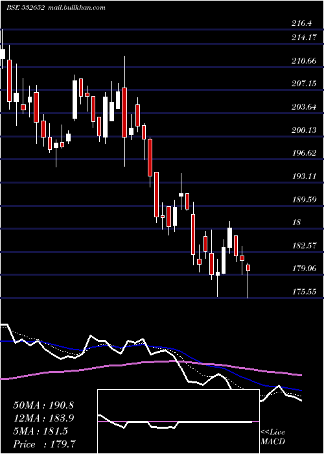This screenshot has width=324, height=454.
Task: Click the 214.17 price level label
Action: [x=304, y=38]
